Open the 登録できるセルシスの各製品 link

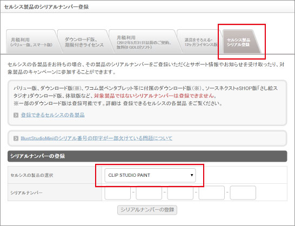click(x=53, y=115)
